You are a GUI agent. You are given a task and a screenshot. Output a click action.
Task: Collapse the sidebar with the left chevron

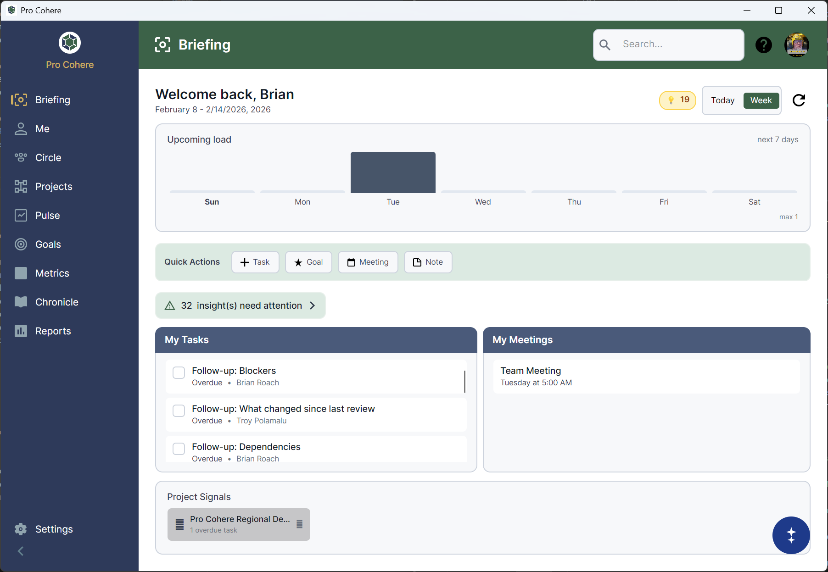tap(21, 551)
